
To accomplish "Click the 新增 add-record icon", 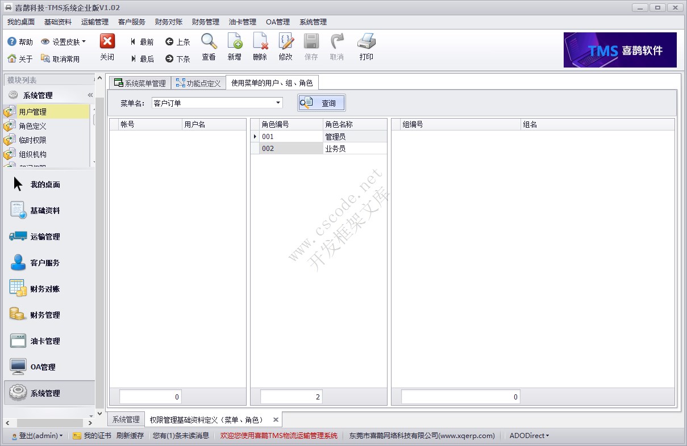I will pyautogui.click(x=235, y=41).
